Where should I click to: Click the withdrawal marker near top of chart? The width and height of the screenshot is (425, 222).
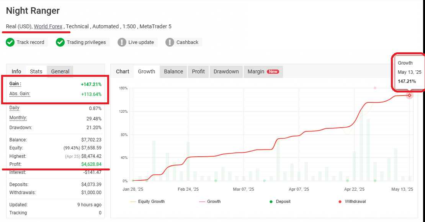[375, 88]
